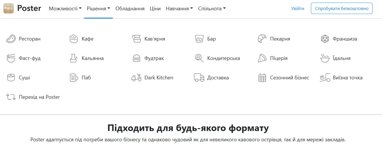Click the polyhedron icon next to Франшиза
This screenshot has width=382, height=147.
click(x=325, y=39)
